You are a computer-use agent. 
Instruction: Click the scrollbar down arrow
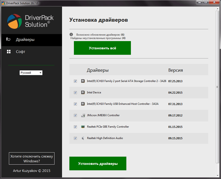pyautogui.click(x=217, y=176)
